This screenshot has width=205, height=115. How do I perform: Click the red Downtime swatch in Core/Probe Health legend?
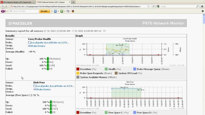(78, 69)
